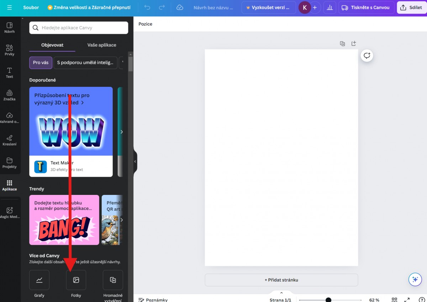This screenshot has height=302, width=427.
Task: Duplicate the page icon
Action: (x=342, y=43)
